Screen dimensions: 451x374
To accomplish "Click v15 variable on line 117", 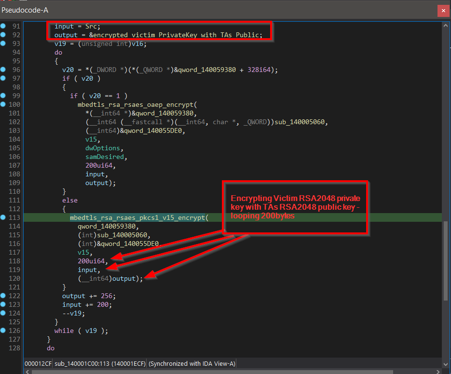I will [x=83, y=252].
